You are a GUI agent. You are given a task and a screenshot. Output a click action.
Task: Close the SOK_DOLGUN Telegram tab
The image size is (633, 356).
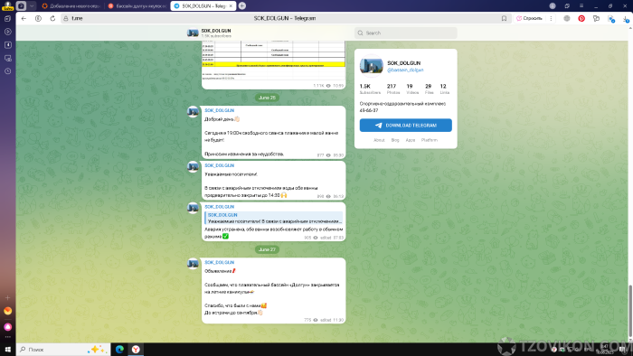pos(231,6)
